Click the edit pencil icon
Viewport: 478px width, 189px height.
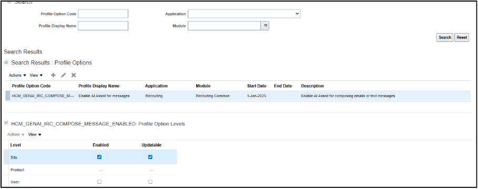(x=64, y=75)
